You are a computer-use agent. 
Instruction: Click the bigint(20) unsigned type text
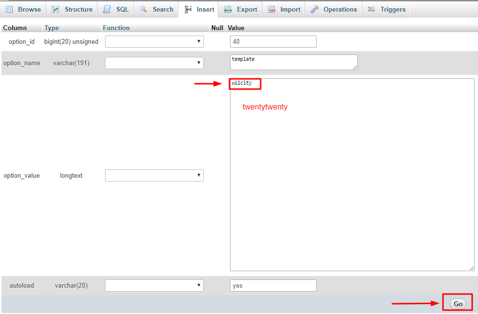[71, 42]
